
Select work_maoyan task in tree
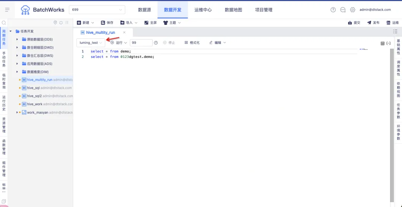(38, 112)
